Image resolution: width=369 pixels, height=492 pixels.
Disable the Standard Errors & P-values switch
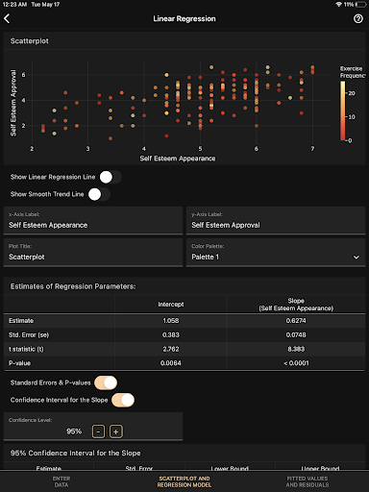(x=106, y=382)
